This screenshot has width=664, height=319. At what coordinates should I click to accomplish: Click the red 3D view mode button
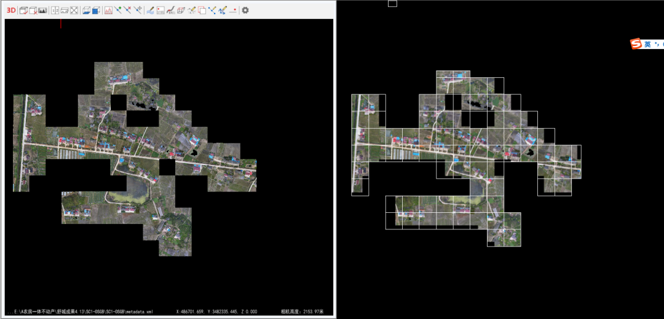(x=11, y=10)
